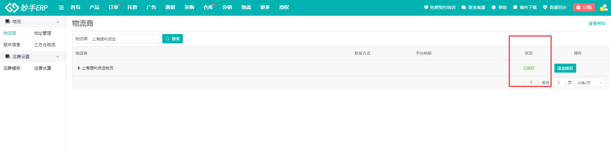This screenshot has height=152, width=611.
Task: Open the 分销 menu
Action: 227,7
